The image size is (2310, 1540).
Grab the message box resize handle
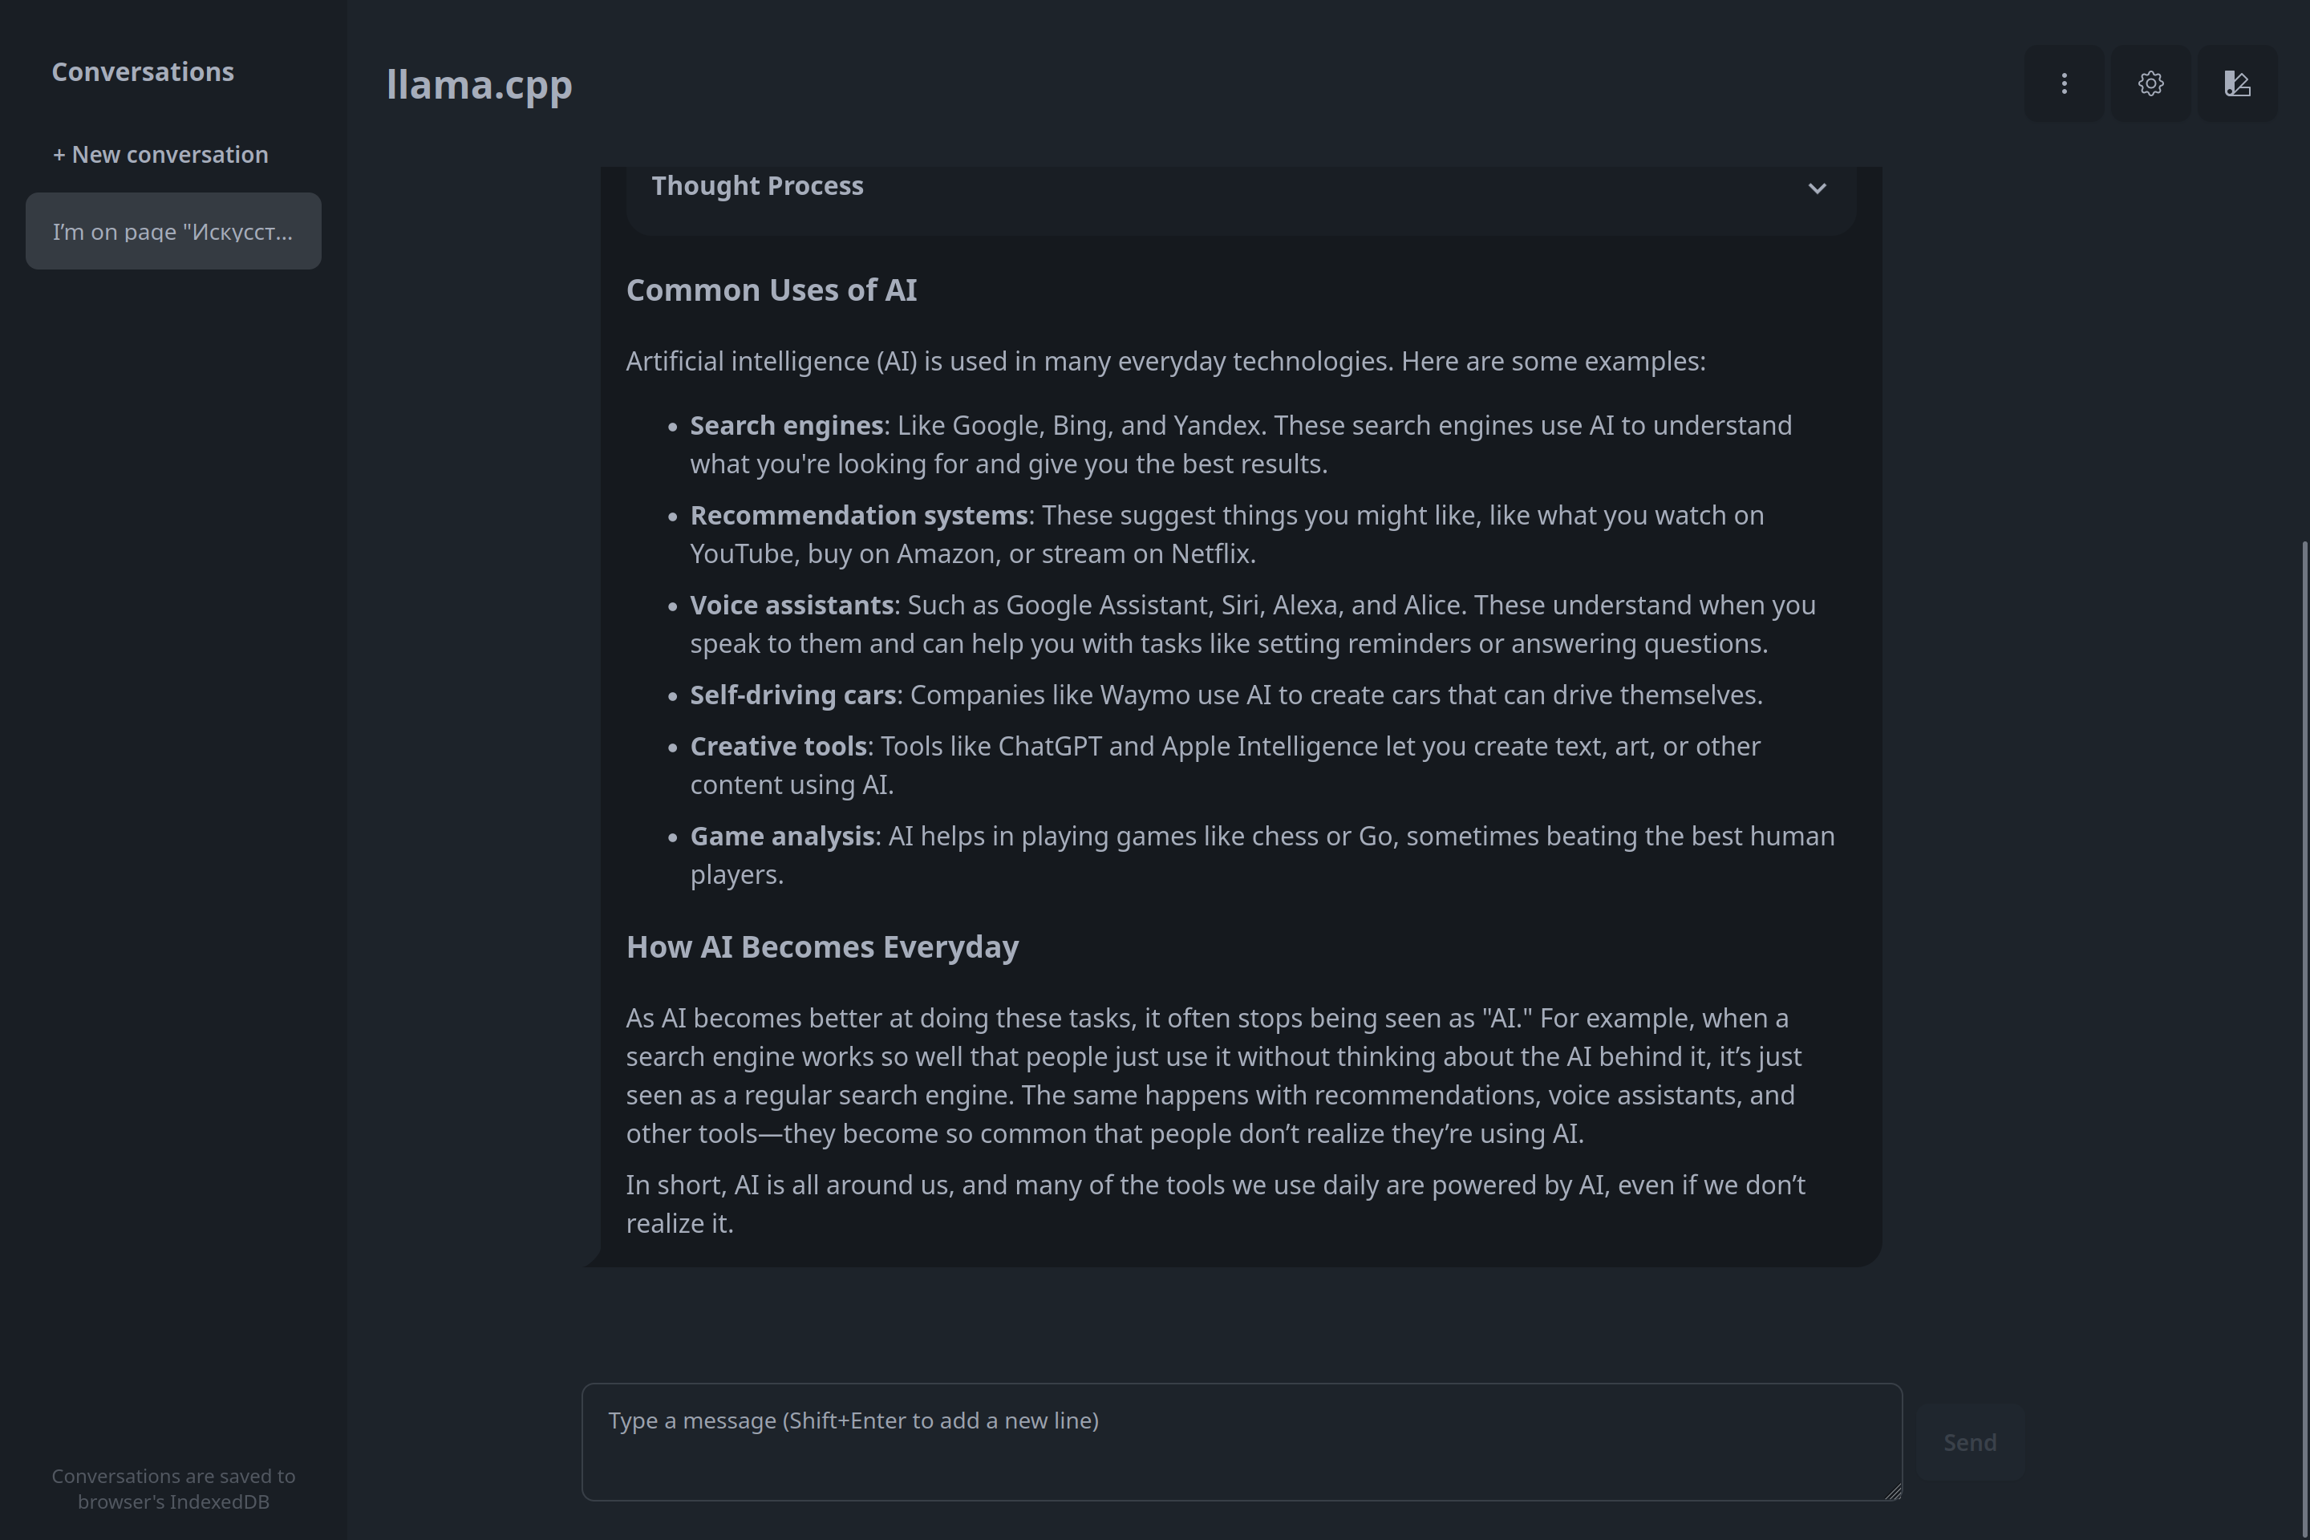coord(1893,1492)
